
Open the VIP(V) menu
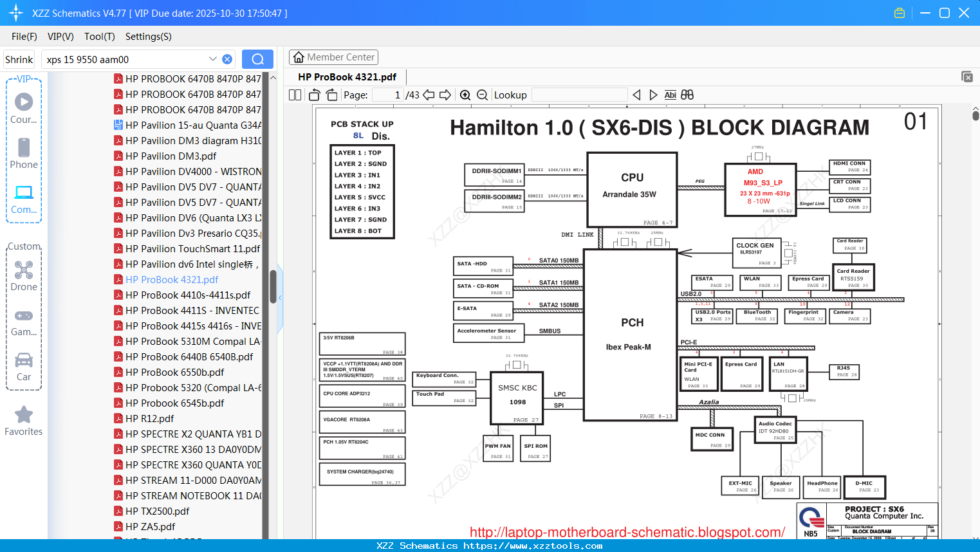click(60, 37)
